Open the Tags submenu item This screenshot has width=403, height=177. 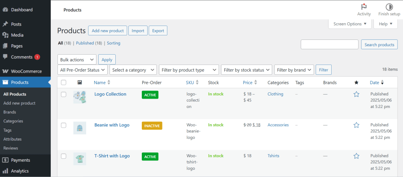click(x=8, y=130)
